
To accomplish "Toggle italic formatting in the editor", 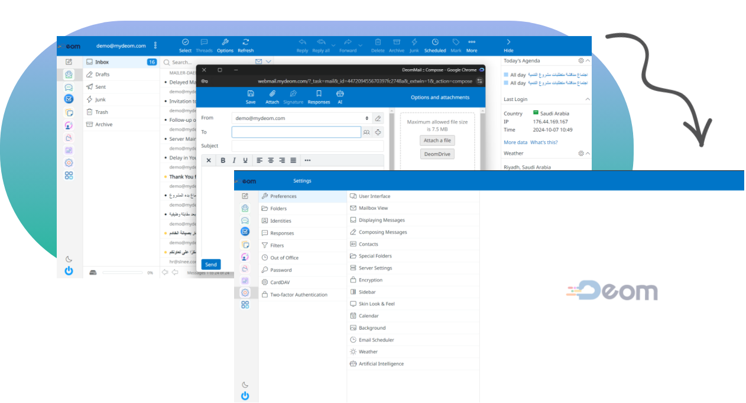I will [233, 160].
